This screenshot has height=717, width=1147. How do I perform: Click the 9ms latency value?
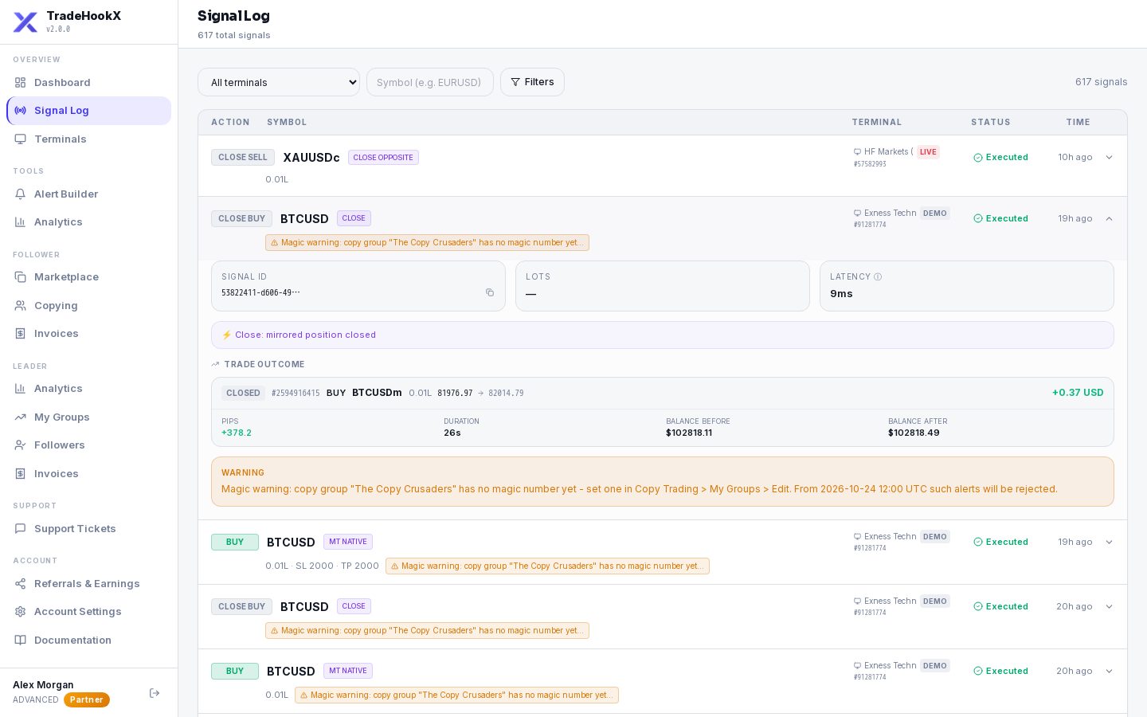(841, 294)
